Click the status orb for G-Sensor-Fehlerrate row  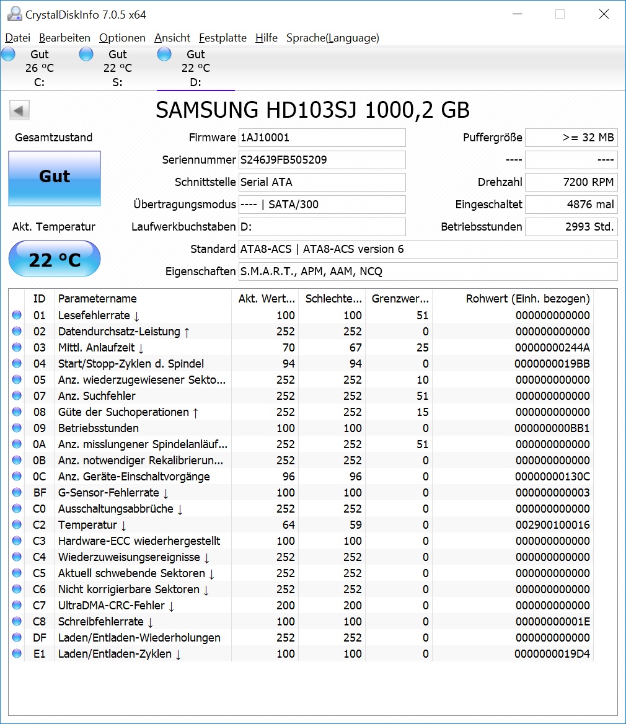click(17, 492)
